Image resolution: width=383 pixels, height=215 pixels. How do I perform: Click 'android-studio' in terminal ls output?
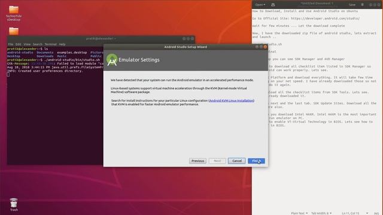click(20, 53)
